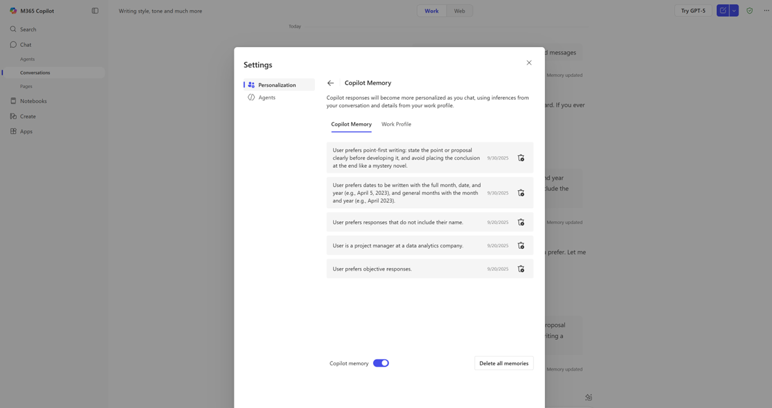Go back with the arrow beside Copilot Memory

(x=330, y=83)
